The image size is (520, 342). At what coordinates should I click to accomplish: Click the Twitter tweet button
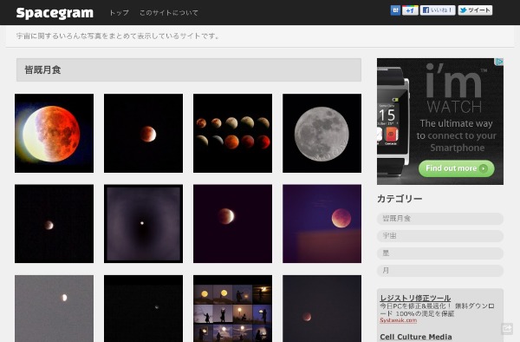pos(475,10)
